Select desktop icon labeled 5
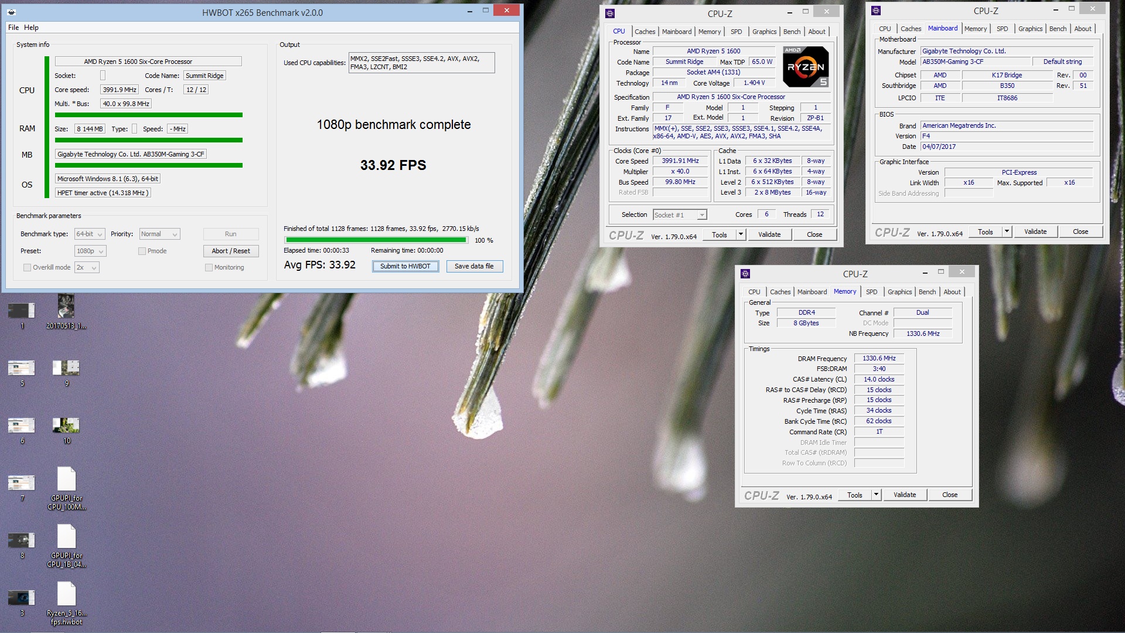 (x=22, y=373)
